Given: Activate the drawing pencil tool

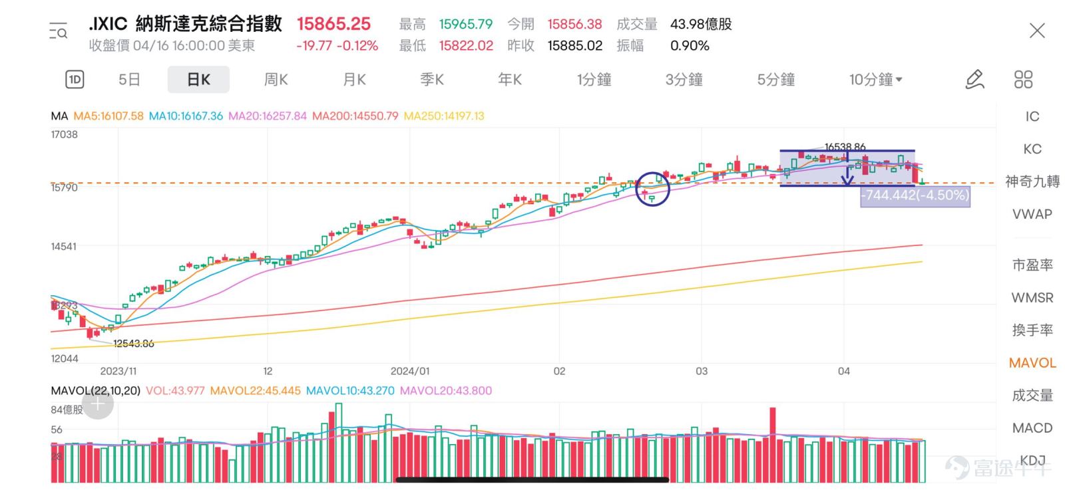Looking at the screenshot, I should 974,80.
